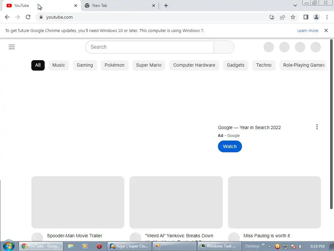Open the Spooder-Man Movie Trailer thumbnail

(78, 202)
